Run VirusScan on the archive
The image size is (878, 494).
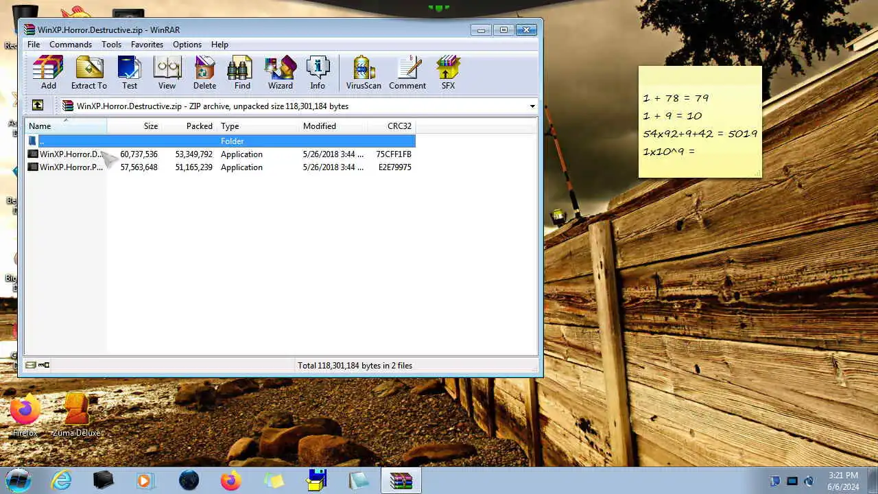[364, 73]
